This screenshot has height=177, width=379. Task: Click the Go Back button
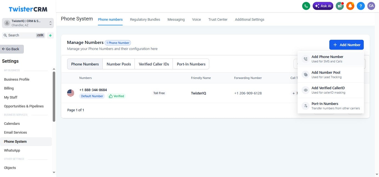(x=12, y=49)
